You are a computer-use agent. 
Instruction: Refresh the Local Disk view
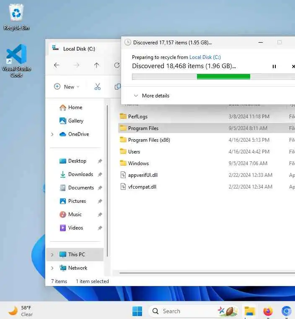point(117,65)
